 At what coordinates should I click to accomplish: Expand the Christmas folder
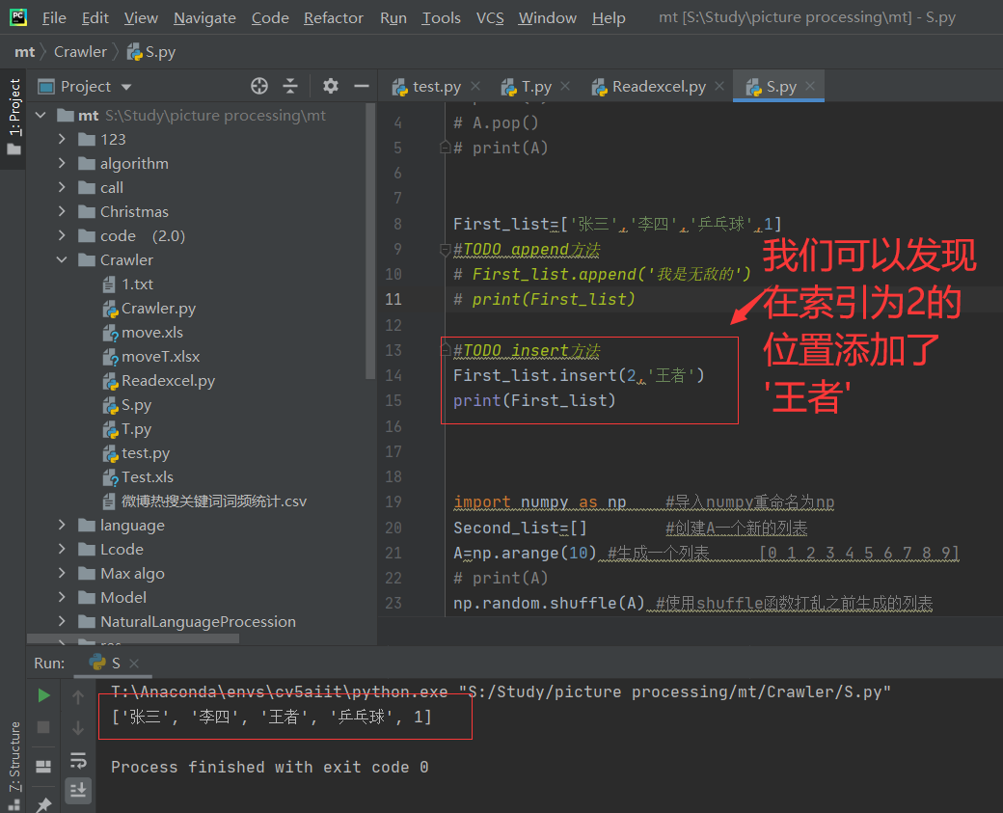pyautogui.click(x=62, y=211)
